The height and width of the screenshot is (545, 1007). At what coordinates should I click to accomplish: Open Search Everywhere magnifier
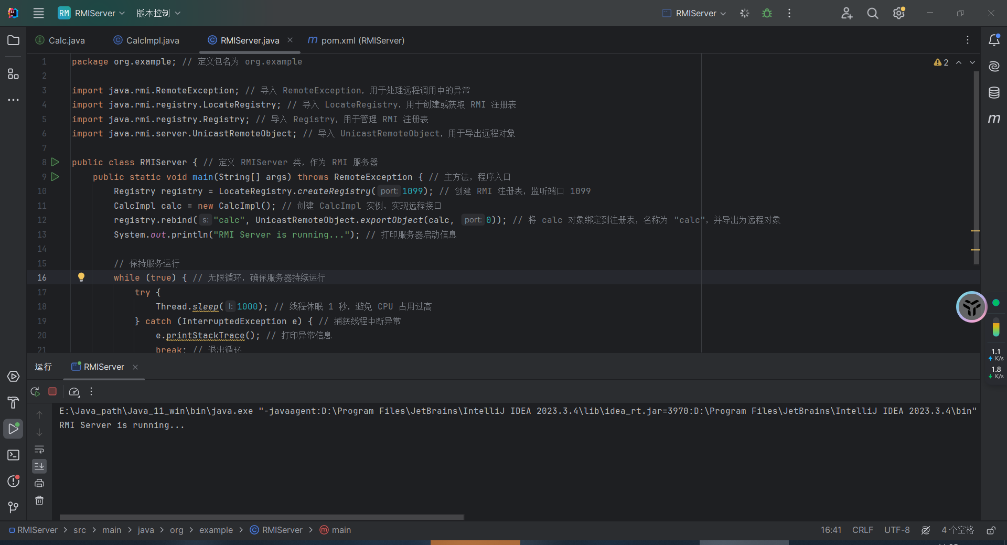pos(873,13)
